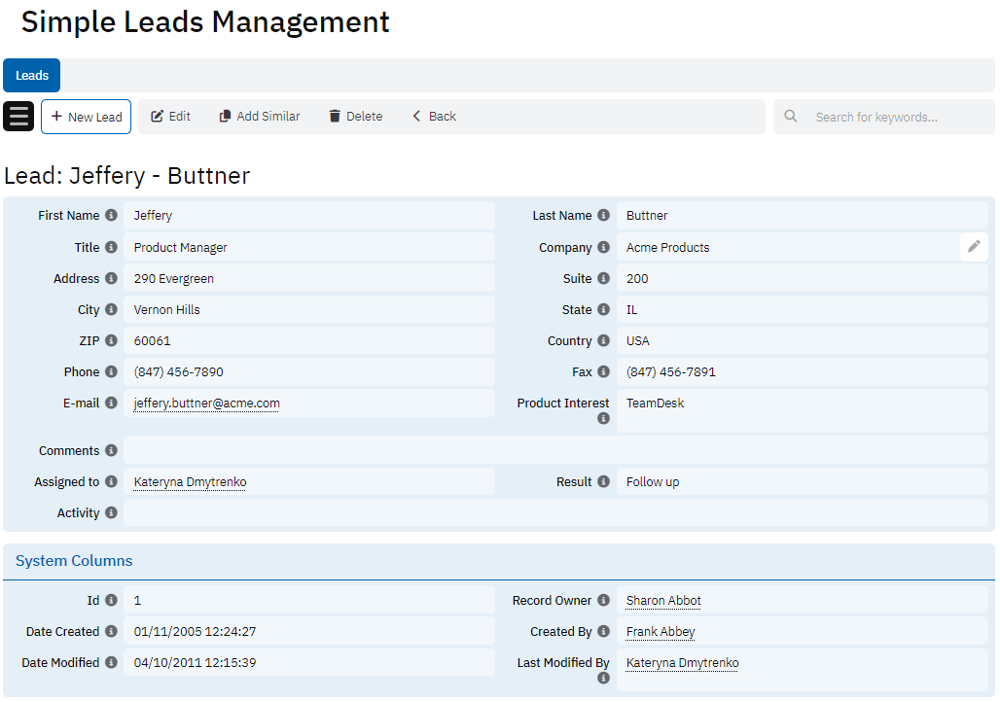Image resolution: width=1000 pixels, height=702 pixels.
Task: Click Add Similar in the toolbar
Action: 259,117
